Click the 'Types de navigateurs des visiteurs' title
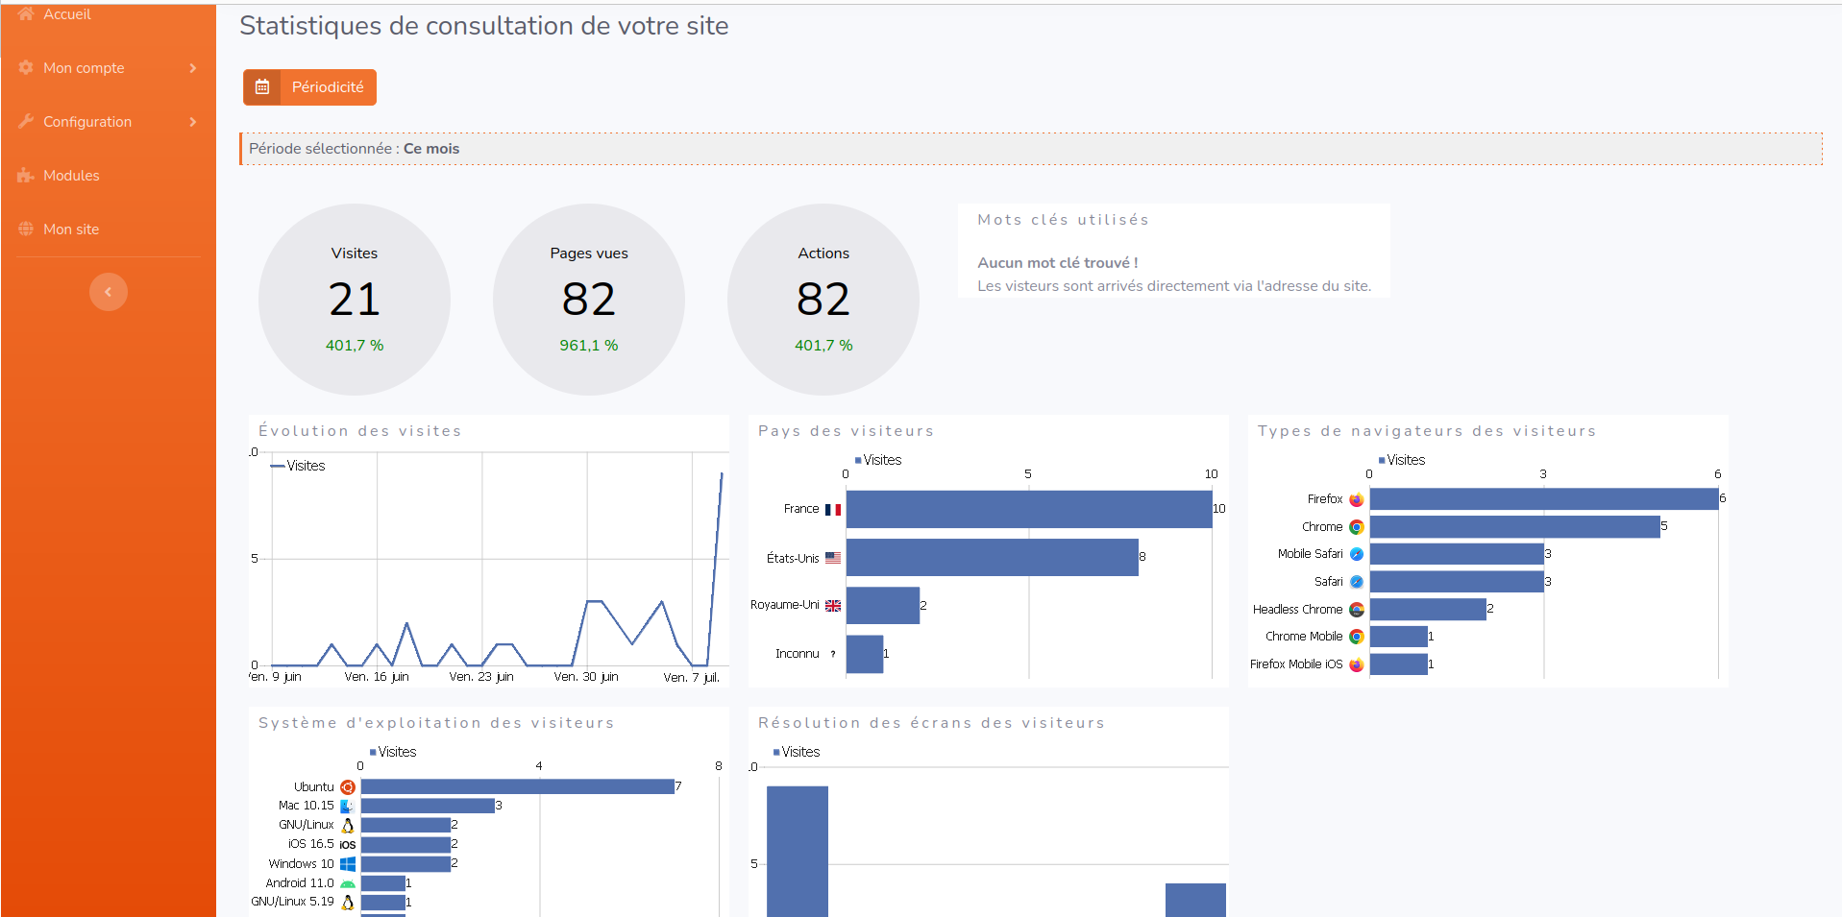1842x917 pixels. point(1427,431)
